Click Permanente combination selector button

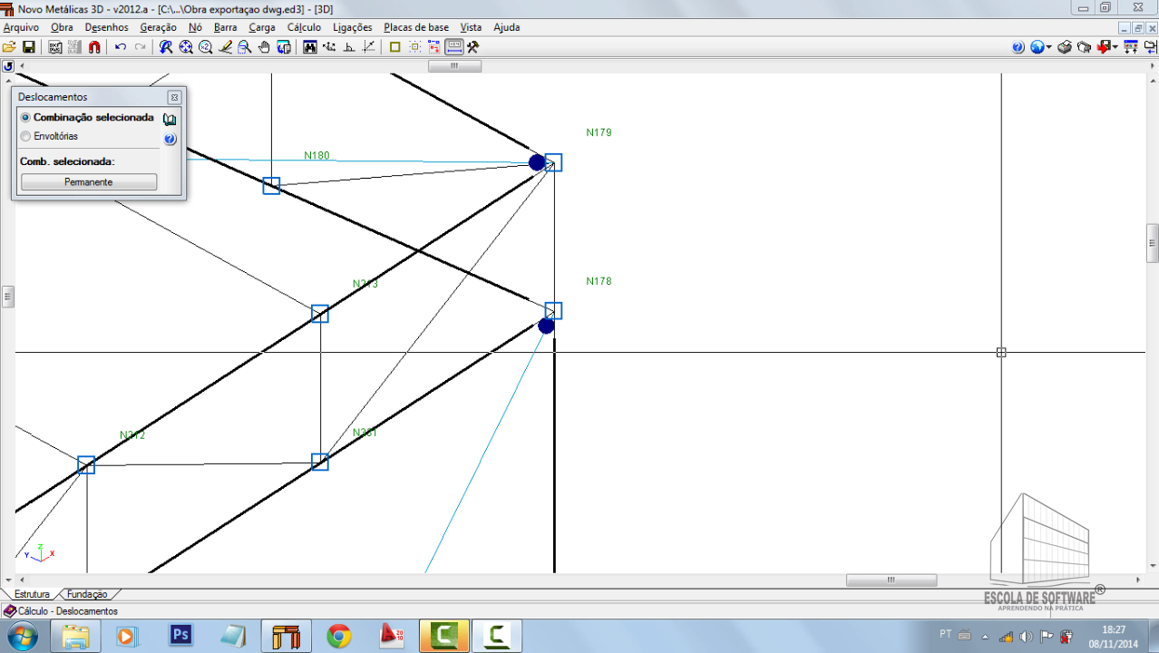click(x=89, y=182)
